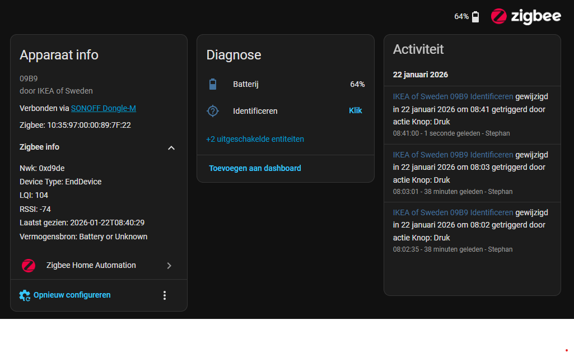
Task: Click the Zigbee logo in header
Action: [525, 17]
